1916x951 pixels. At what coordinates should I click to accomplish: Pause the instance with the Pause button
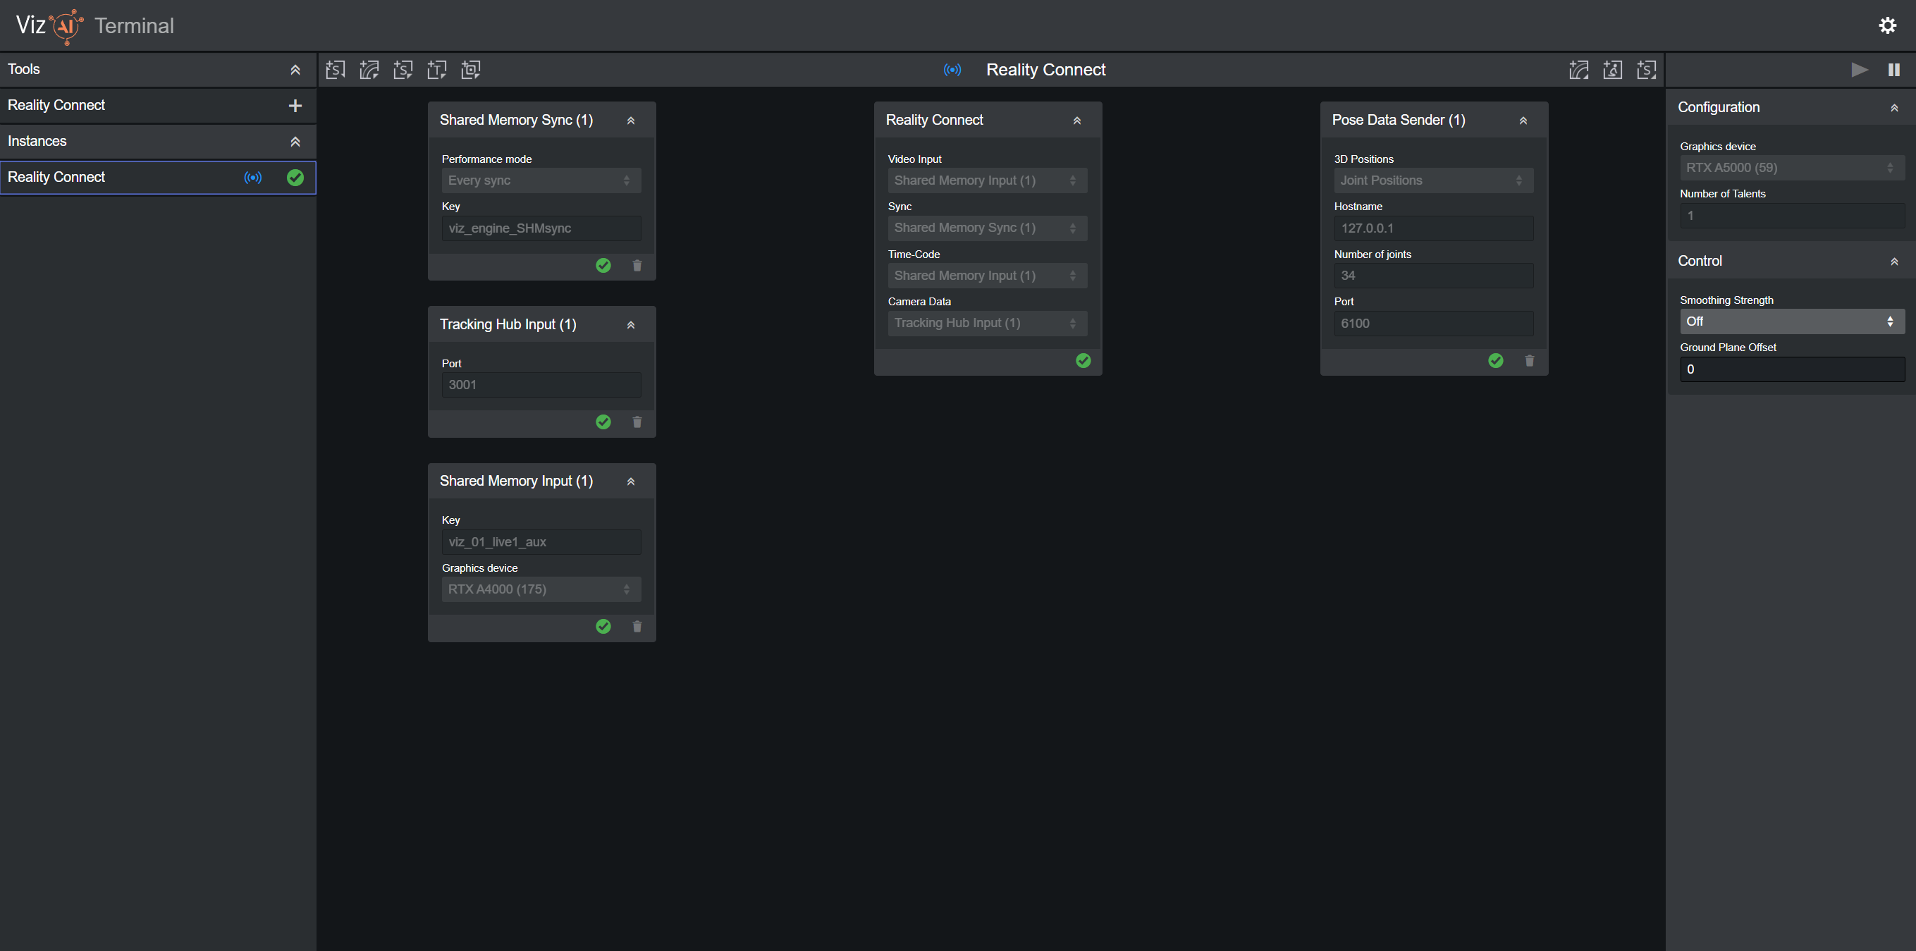pos(1893,70)
